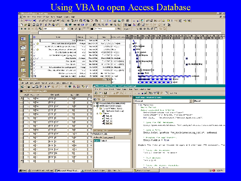Screen dimensions: 241x181
Task: Open the Properties object dropdown showing Module4
Action: coord(130,134)
